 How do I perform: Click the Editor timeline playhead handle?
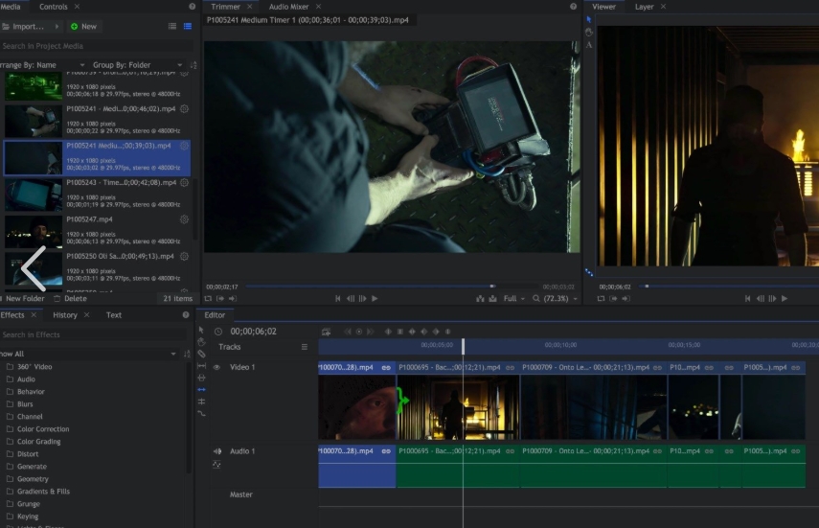point(463,346)
